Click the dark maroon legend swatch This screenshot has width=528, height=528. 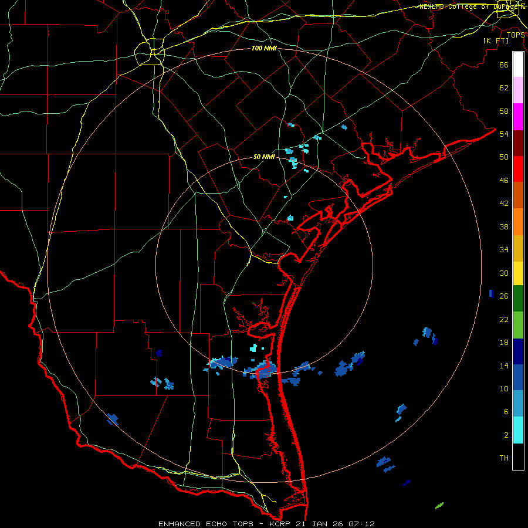518,143
